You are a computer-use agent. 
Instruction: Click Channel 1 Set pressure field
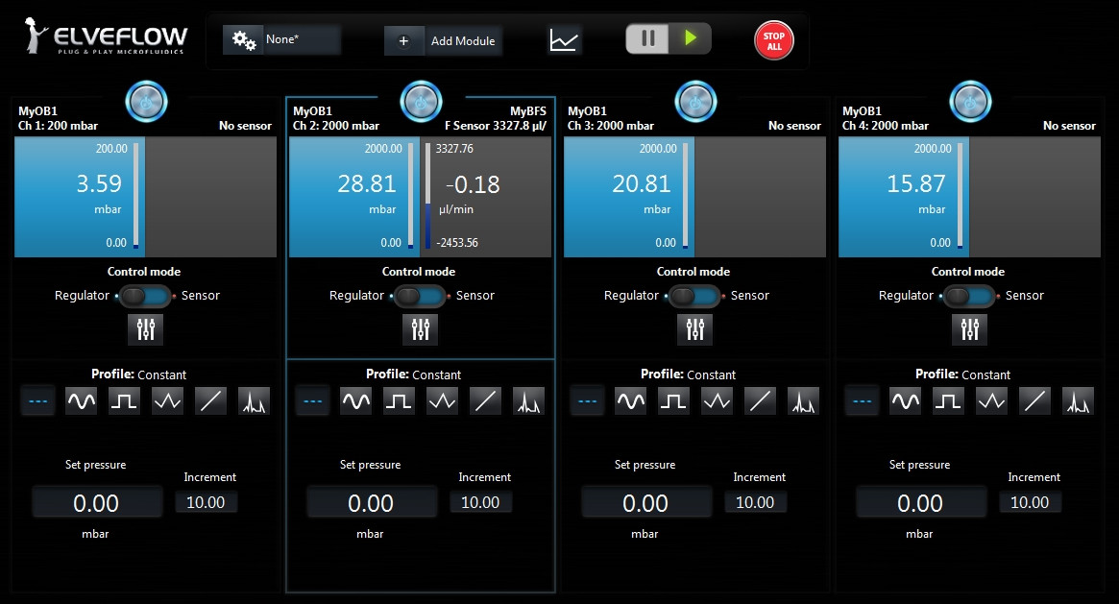click(x=97, y=503)
